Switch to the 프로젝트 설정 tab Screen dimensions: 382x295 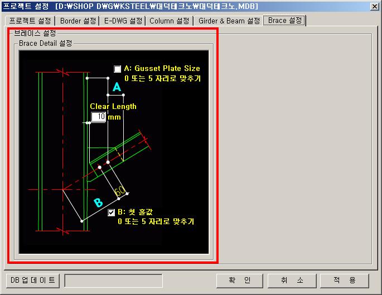point(30,21)
